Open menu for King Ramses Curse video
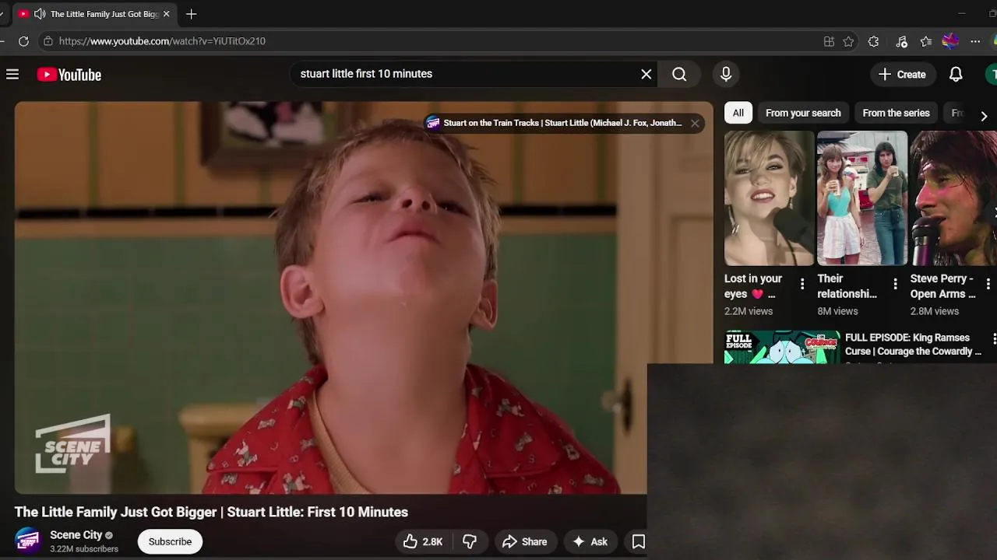This screenshot has height=560, width=997. tap(993, 338)
